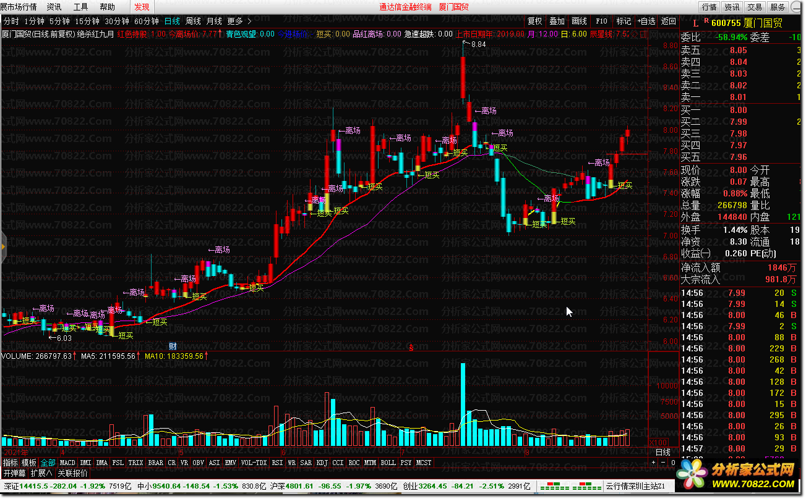Open the 交易 trading section

pos(755,7)
